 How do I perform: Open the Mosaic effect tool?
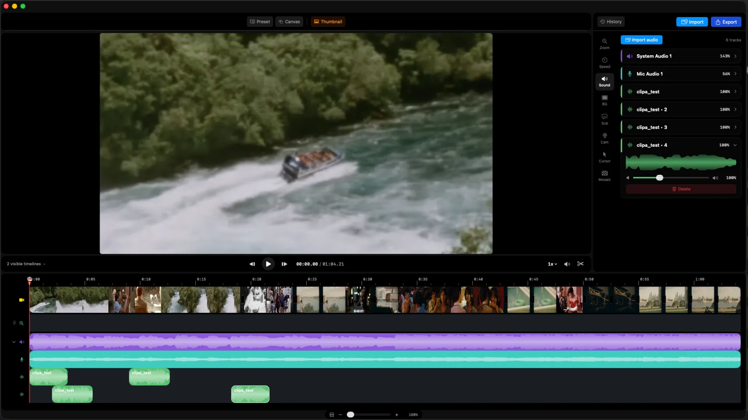pos(604,176)
